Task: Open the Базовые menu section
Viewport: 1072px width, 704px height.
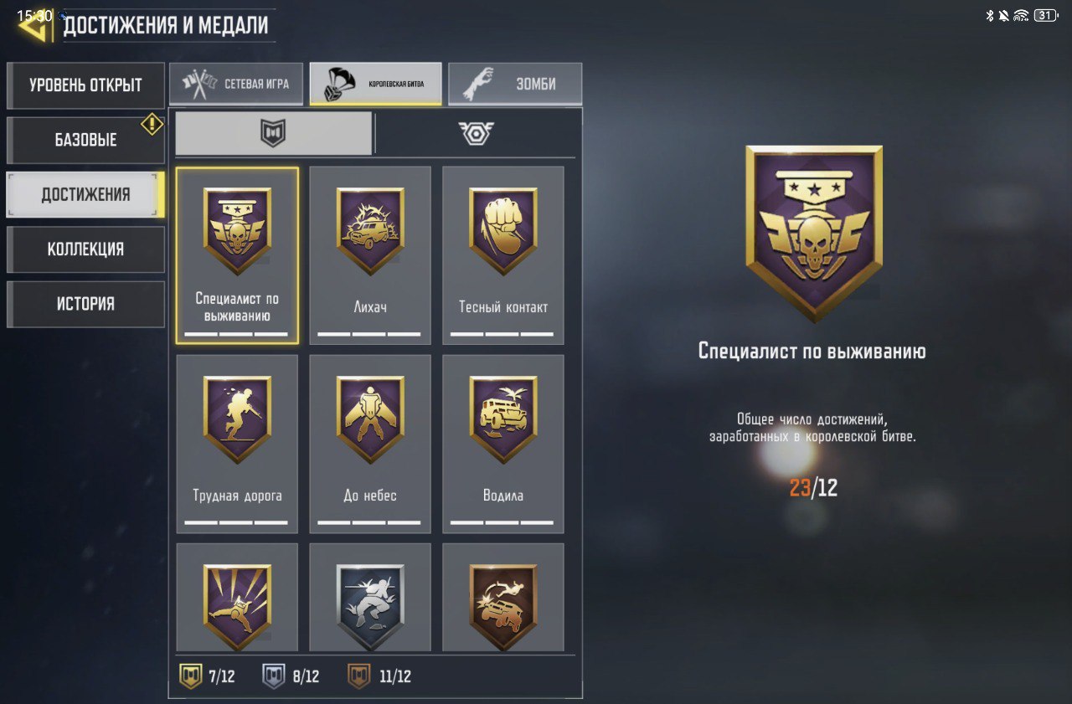Action: [x=85, y=140]
